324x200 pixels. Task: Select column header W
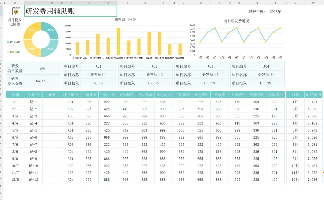[313, 3]
